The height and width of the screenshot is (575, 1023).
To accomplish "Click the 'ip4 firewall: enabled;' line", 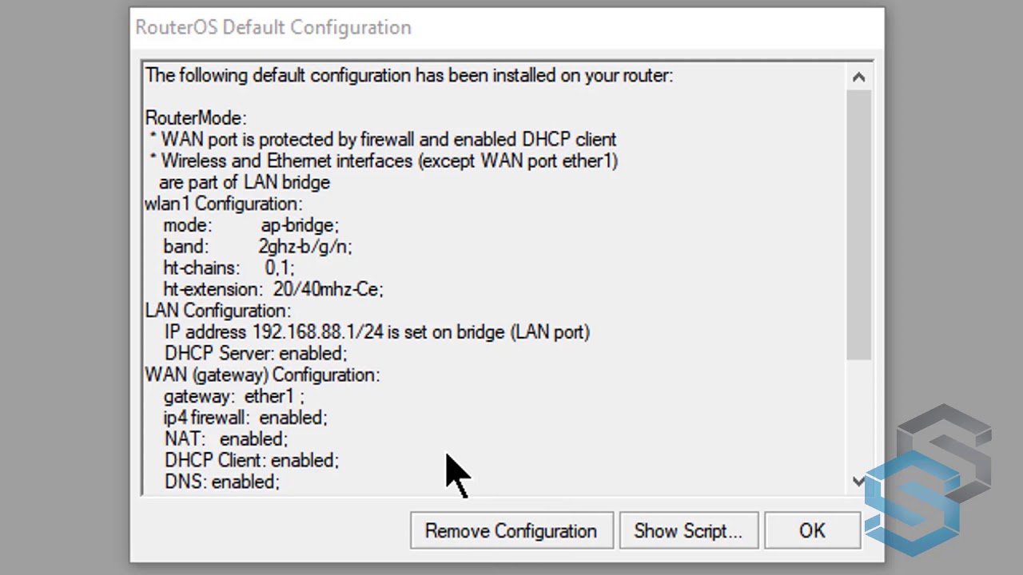I will [x=245, y=418].
